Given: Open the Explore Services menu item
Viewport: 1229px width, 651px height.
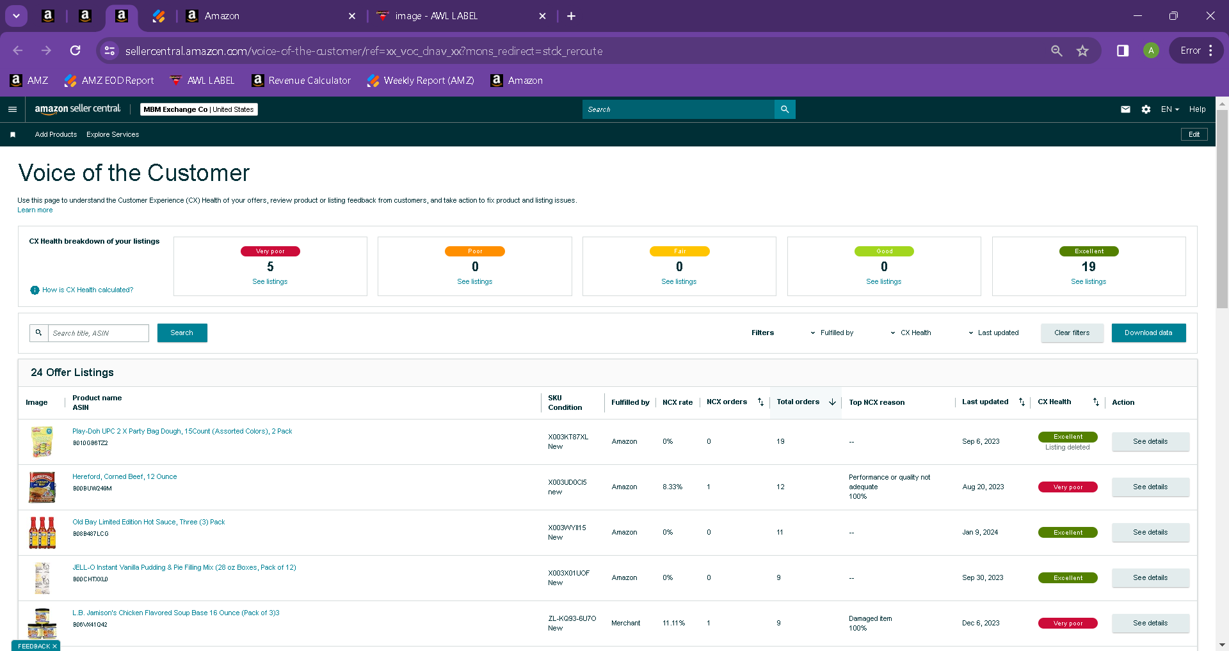Looking at the screenshot, I should coord(113,134).
